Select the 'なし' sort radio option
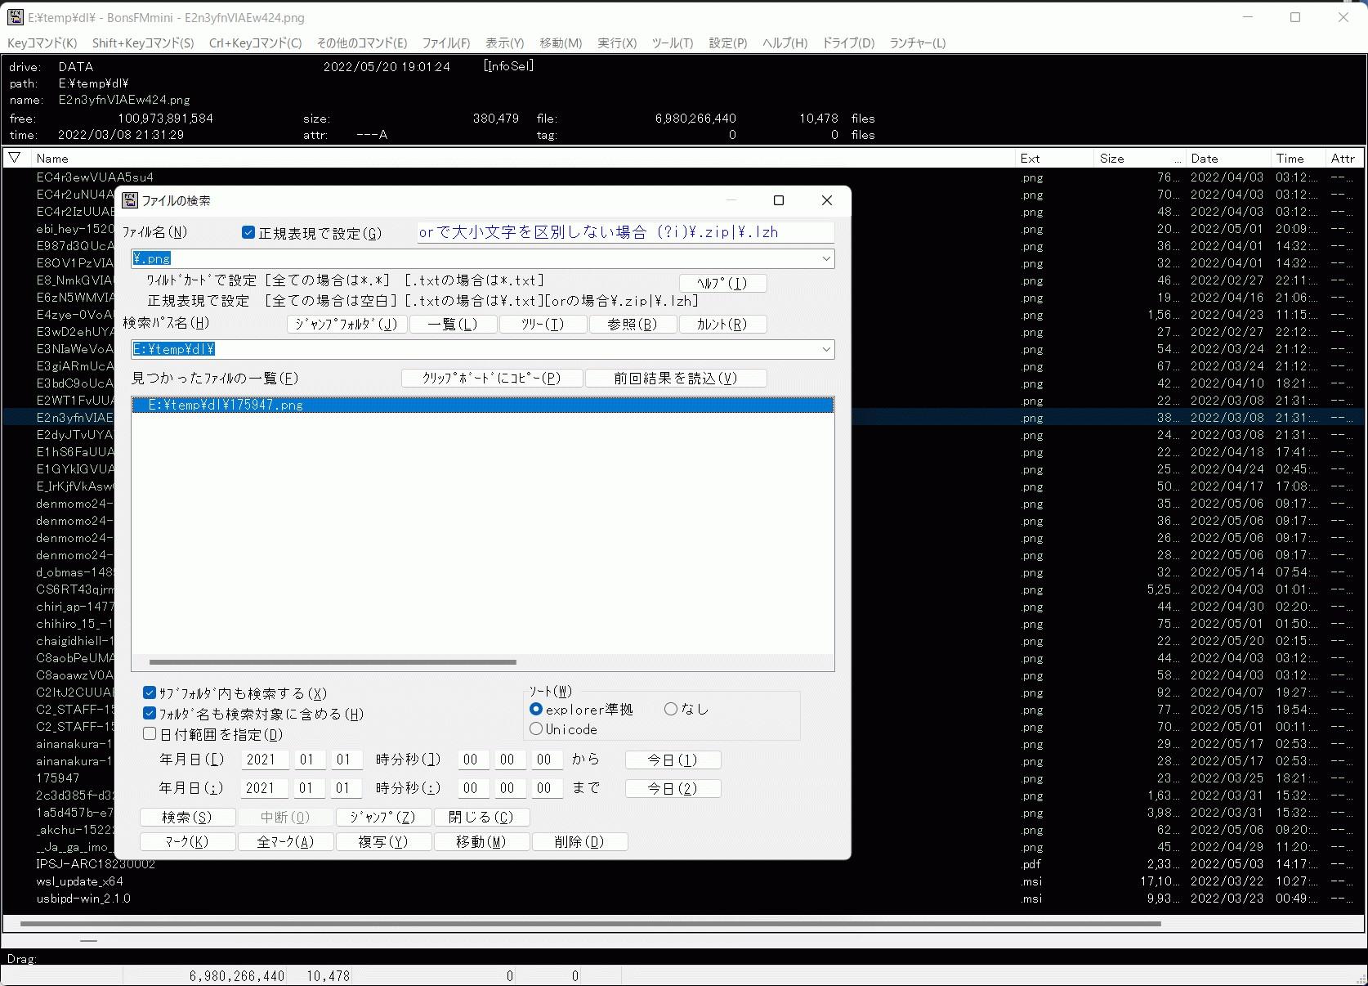The image size is (1368, 986). pyautogui.click(x=671, y=709)
